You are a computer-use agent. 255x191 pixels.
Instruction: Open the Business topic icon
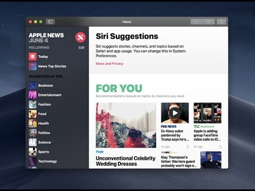tap(32, 85)
